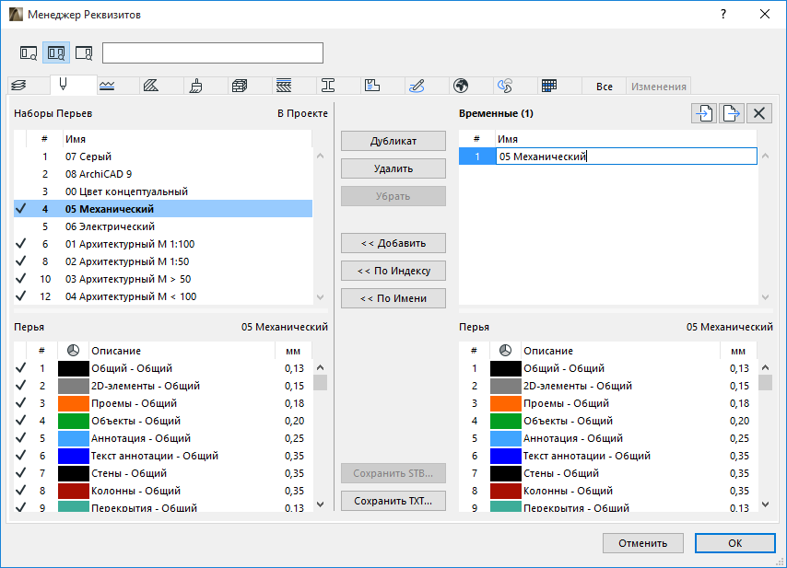The width and height of the screenshot is (787, 568).
Task: Click the Удалить button
Action: 393,168
